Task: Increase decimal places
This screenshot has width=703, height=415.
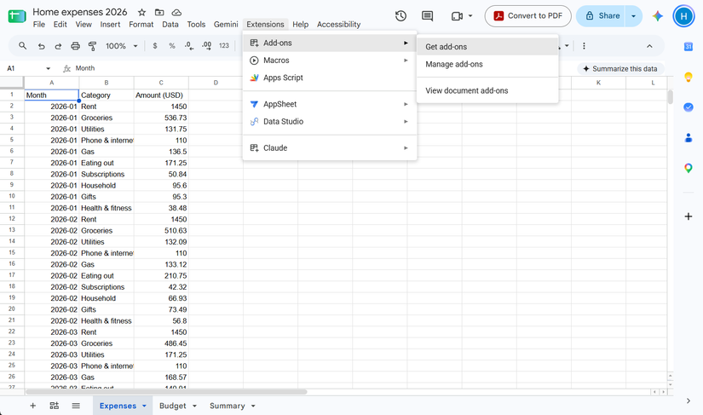Action: point(206,46)
